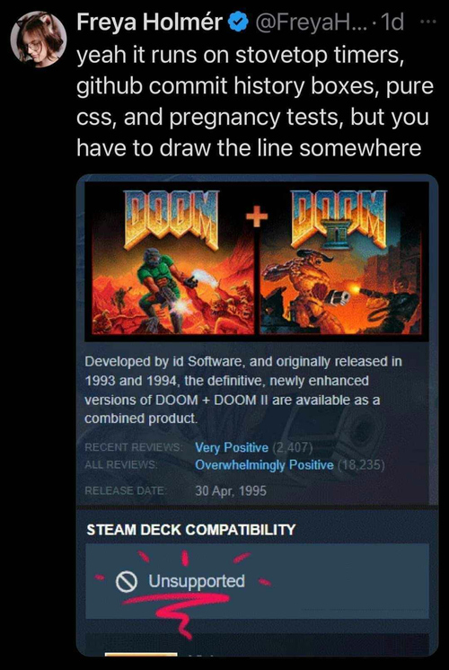
Task: Open Freya Holmér's profile avatar
Action: pyautogui.click(x=39, y=40)
